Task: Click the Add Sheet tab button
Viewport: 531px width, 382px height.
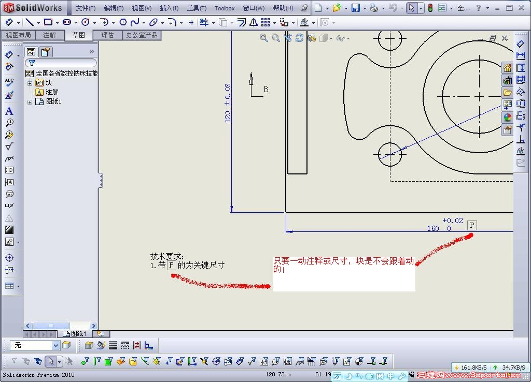Action: click(x=101, y=334)
